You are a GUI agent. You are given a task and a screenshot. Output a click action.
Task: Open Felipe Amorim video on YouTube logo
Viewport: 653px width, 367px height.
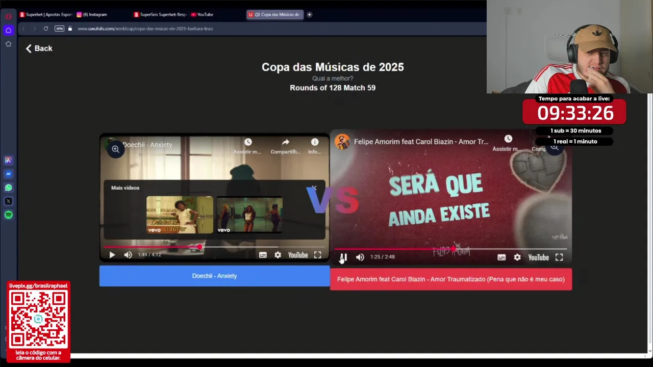538,257
